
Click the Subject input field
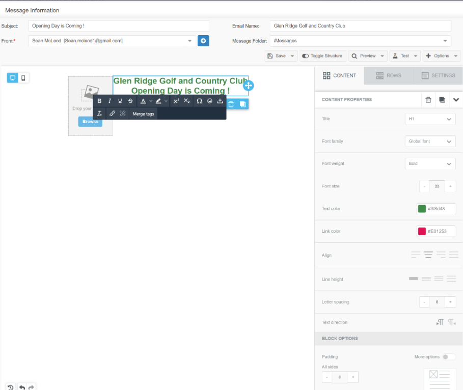(119, 26)
